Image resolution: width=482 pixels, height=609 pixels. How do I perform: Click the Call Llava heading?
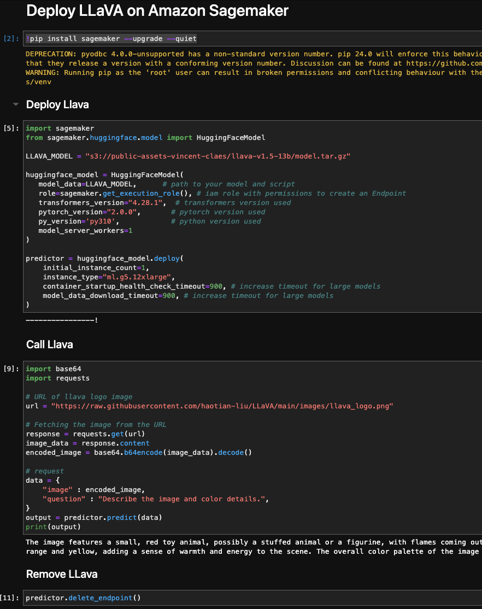point(49,344)
